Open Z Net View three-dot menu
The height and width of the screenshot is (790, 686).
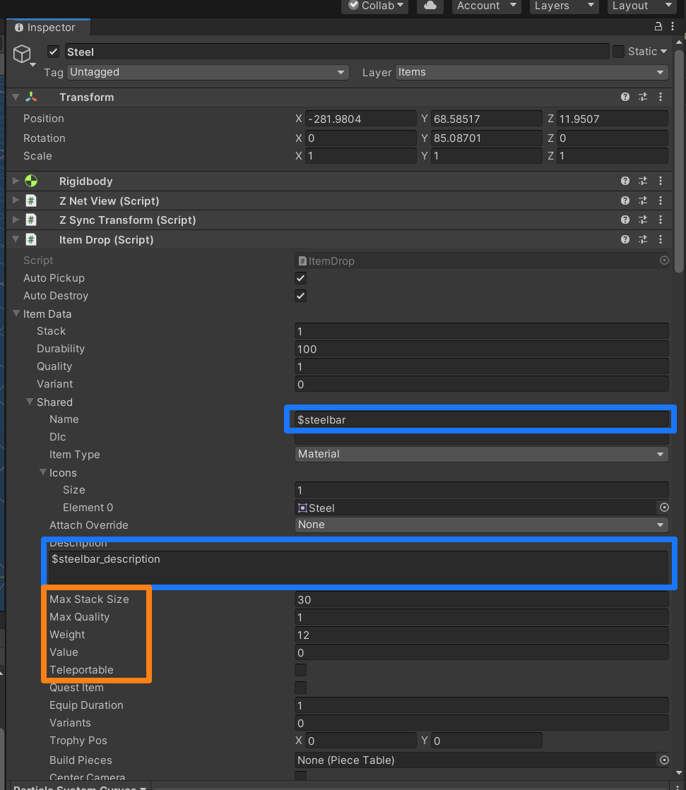(x=661, y=201)
